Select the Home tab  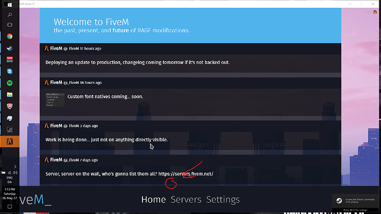(154, 200)
